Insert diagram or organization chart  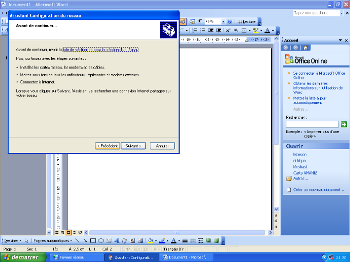point(124,241)
